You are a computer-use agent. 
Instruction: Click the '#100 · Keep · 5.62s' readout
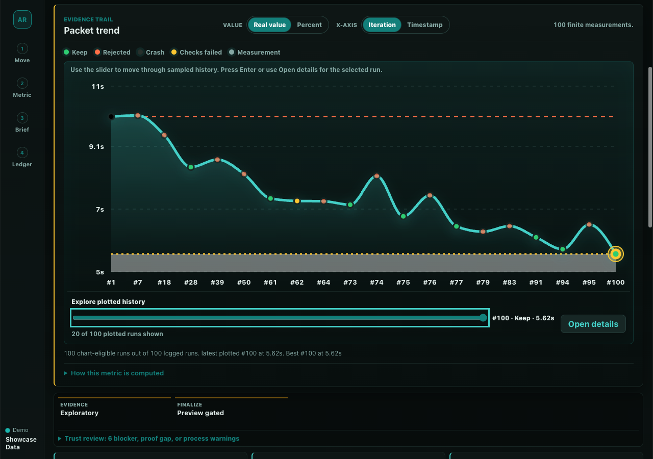[x=523, y=318]
